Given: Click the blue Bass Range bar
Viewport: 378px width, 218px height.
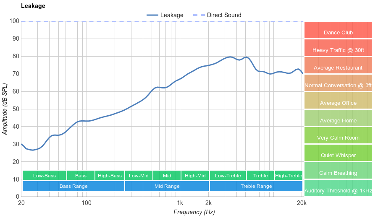Looking at the screenshot, I should tap(73, 186).
